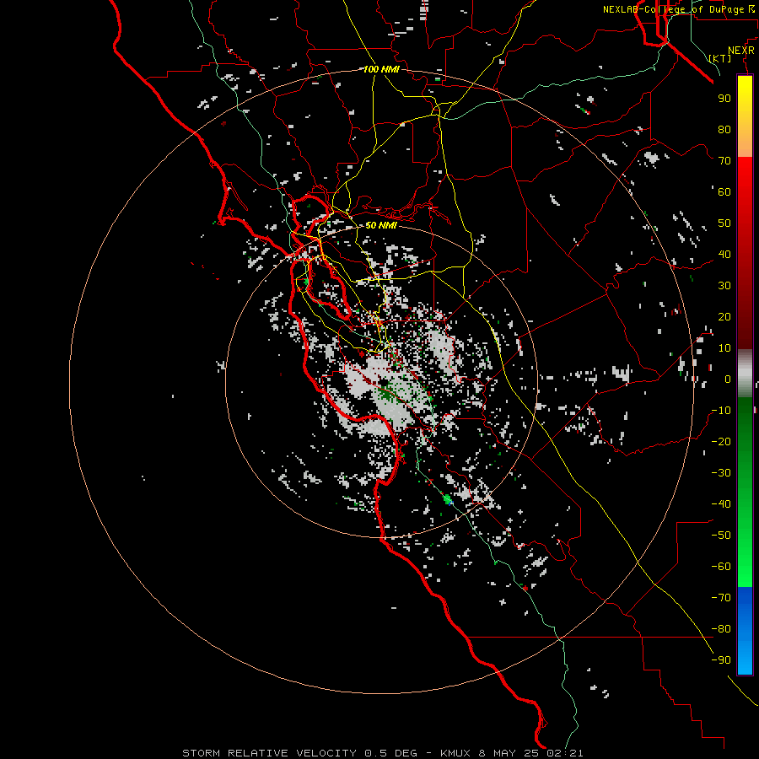Select the -50 knot legend value
The image size is (759, 759).
[721, 536]
